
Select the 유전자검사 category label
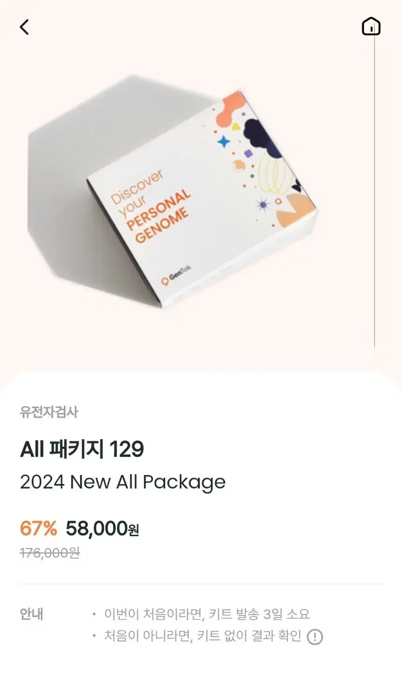click(x=49, y=412)
